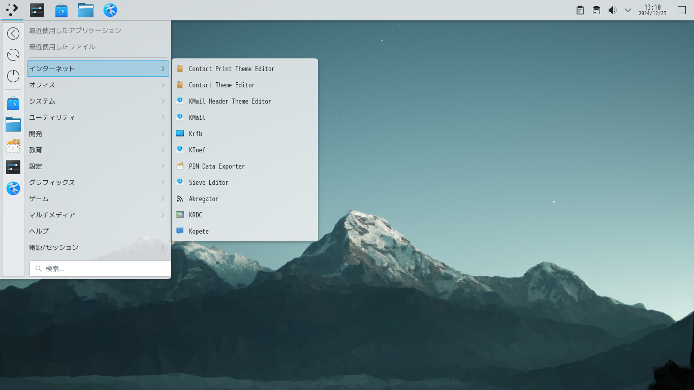The width and height of the screenshot is (694, 390).
Task: Open Contact Print Theme Editor
Action: pyautogui.click(x=231, y=69)
